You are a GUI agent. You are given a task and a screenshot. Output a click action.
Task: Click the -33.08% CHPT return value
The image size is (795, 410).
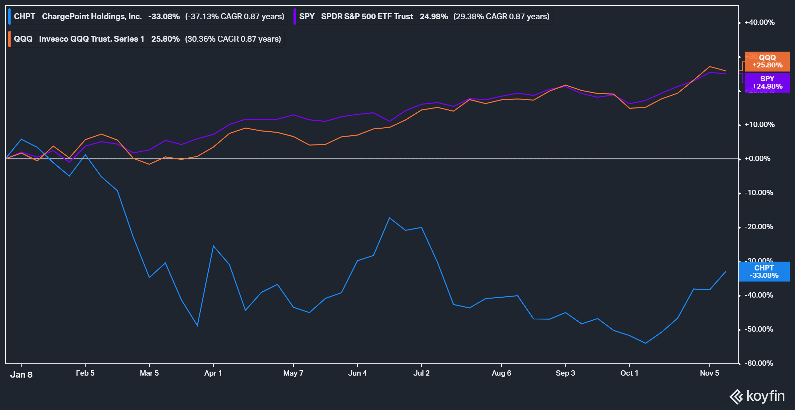164,17
